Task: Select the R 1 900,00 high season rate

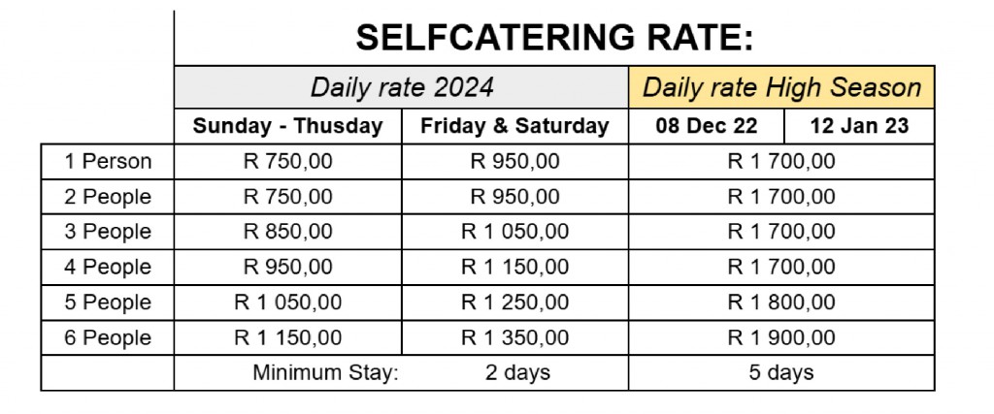Action: coord(781,337)
